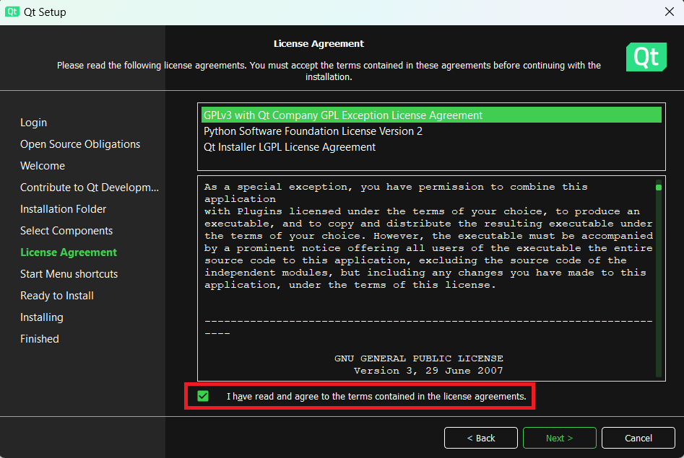The width and height of the screenshot is (684, 458).
Task: Click the Select Components step
Action: pos(66,231)
